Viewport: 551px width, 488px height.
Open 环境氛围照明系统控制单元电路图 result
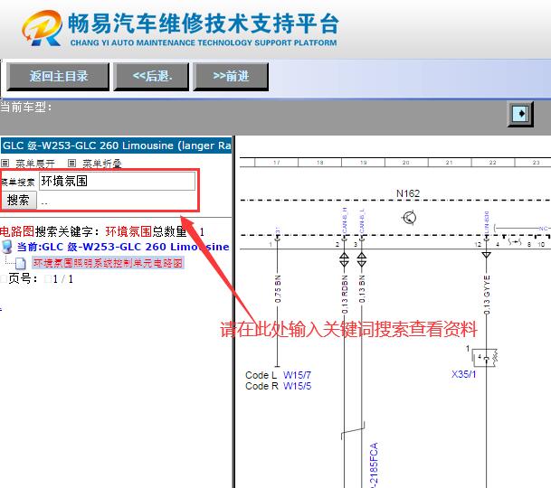click(x=108, y=263)
